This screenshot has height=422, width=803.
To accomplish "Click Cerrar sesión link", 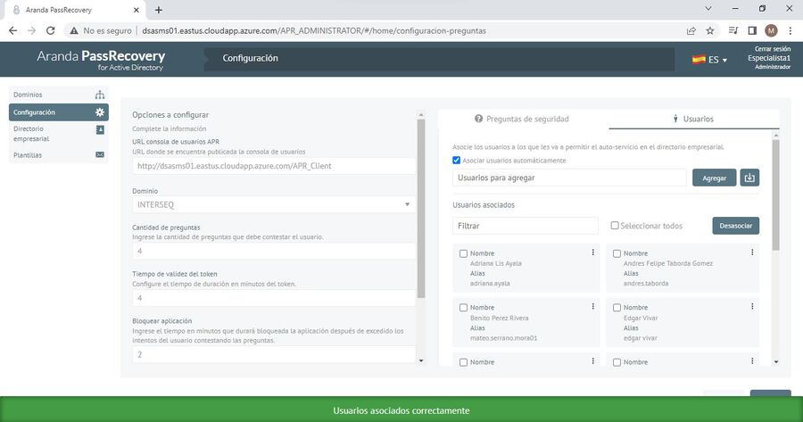I will (773, 49).
